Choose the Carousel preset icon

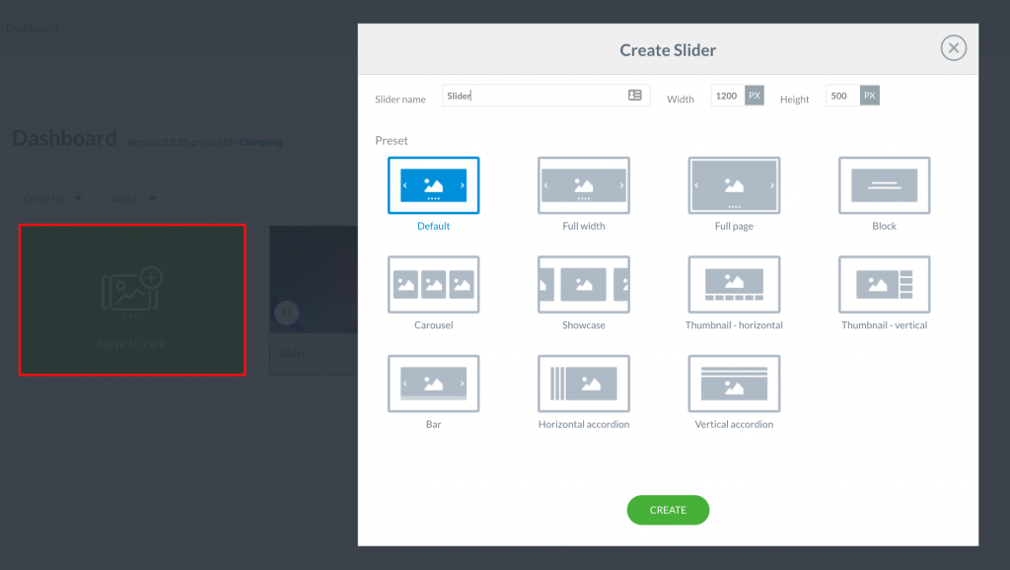pyautogui.click(x=434, y=285)
